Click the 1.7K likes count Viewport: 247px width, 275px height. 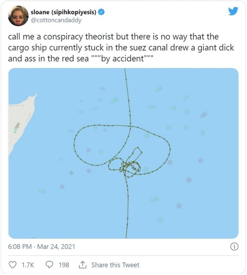[x=27, y=265]
